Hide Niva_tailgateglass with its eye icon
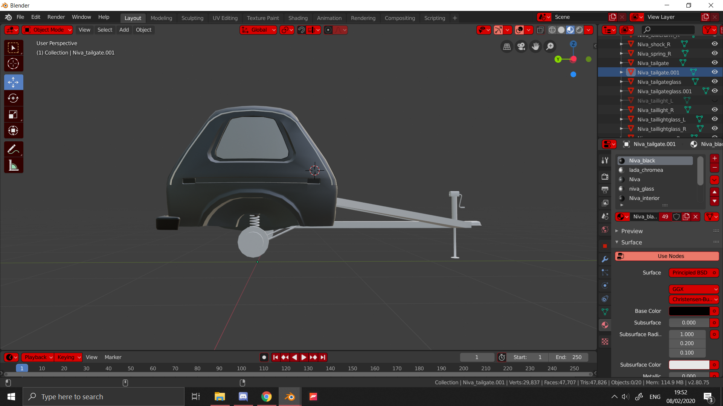Image resolution: width=723 pixels, height=406 pixels. (x=714, y=82)
